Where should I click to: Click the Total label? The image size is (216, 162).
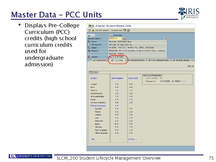click(93, 139)
